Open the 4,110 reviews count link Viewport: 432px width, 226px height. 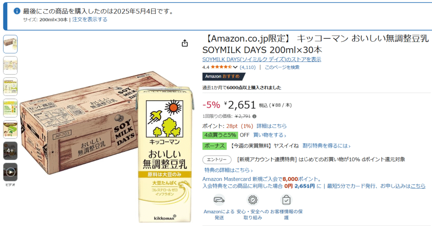tap(248, 67)
